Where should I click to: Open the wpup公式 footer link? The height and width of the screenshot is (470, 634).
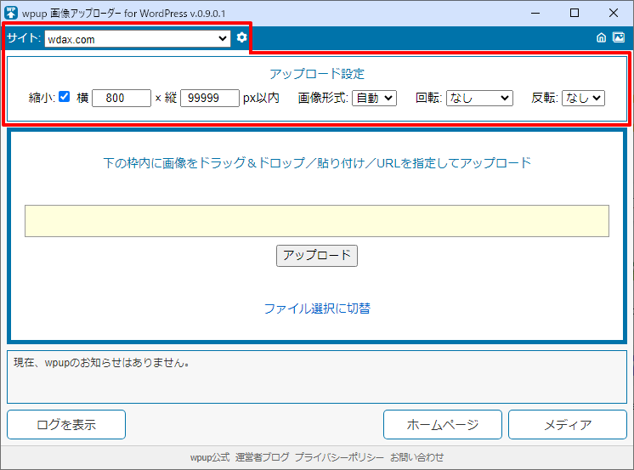point(209,457)
